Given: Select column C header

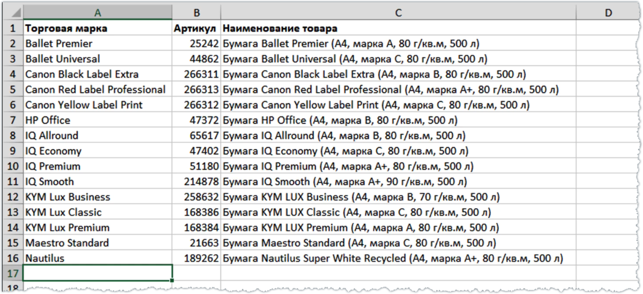Looking at the screenshot, I should [x=398, y=12].
